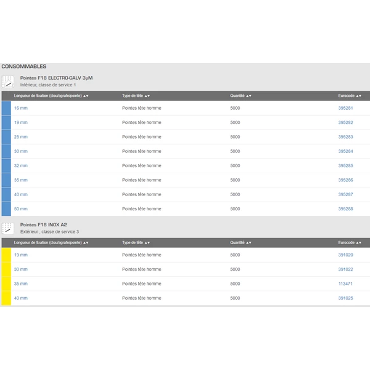Select the 25 mm electro-galv length
370x370 pixels.
21,137
